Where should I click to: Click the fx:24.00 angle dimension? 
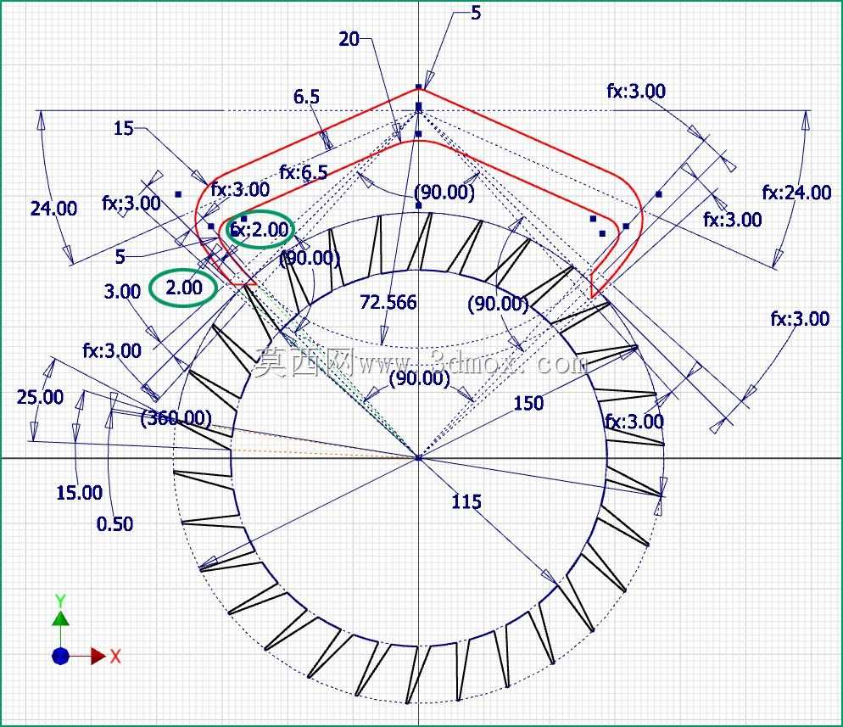coord(796,192)
